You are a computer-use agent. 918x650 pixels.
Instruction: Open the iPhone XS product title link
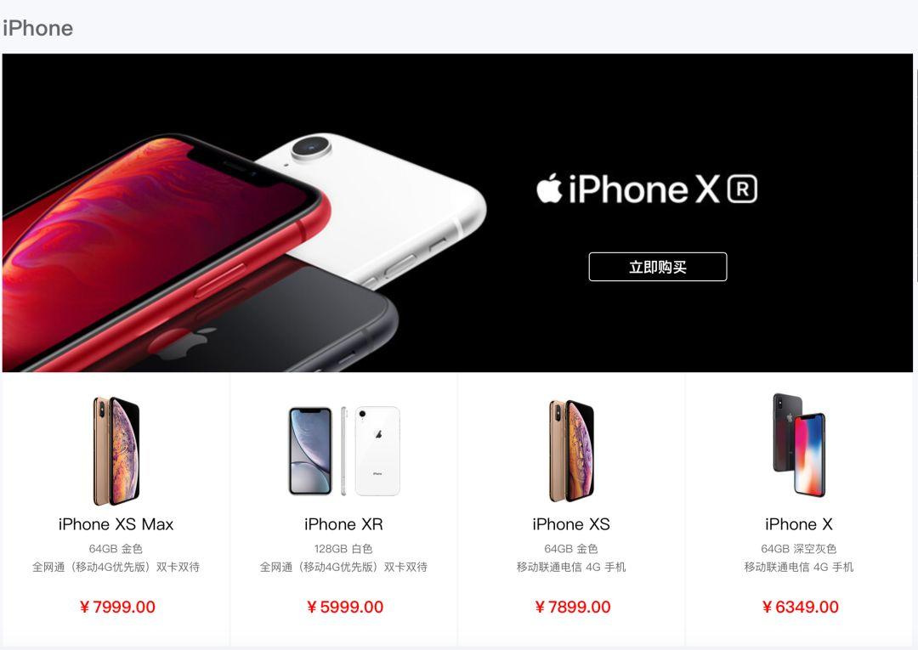[571, 524]
